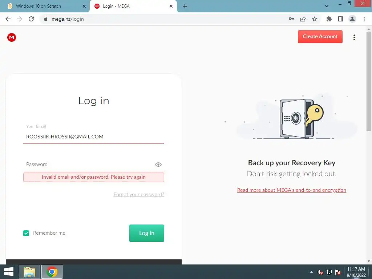Click the MEGA logo icon
Screen dimensions: 372x279
pyautogui.click(x=12, y=37)
